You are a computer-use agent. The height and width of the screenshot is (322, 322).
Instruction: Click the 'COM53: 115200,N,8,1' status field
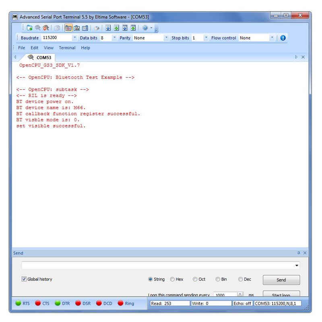coord(278,303)
